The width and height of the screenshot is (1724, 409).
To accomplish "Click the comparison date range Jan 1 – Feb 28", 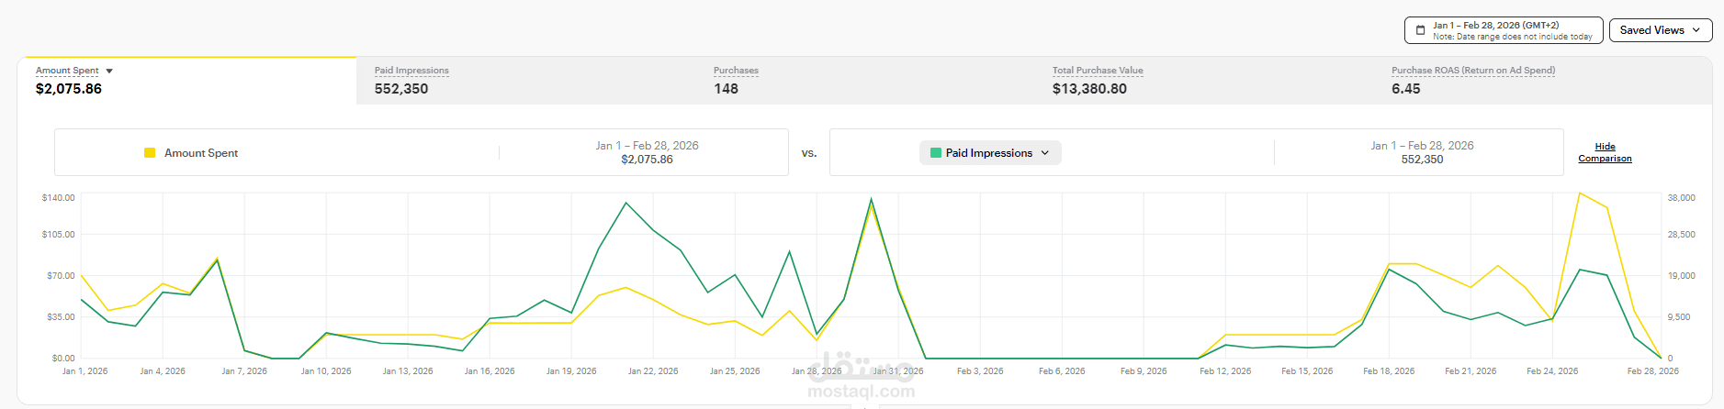I will click(1422, 146).
